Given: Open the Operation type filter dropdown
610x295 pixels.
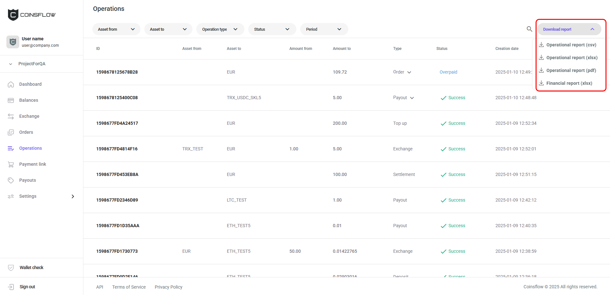Looking at the screenshot, I should pyautogui.click(x=220, y=29).
